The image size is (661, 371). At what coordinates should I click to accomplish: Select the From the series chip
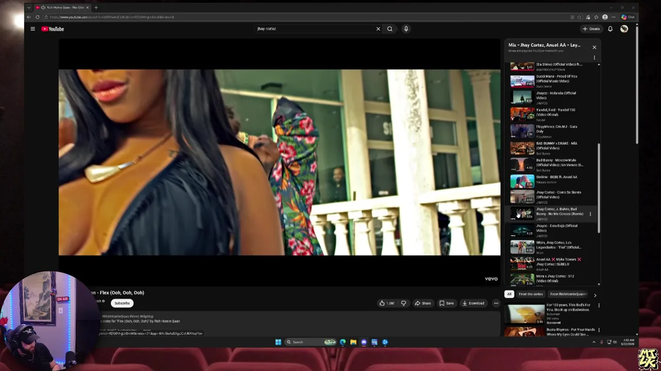(530, 294)
